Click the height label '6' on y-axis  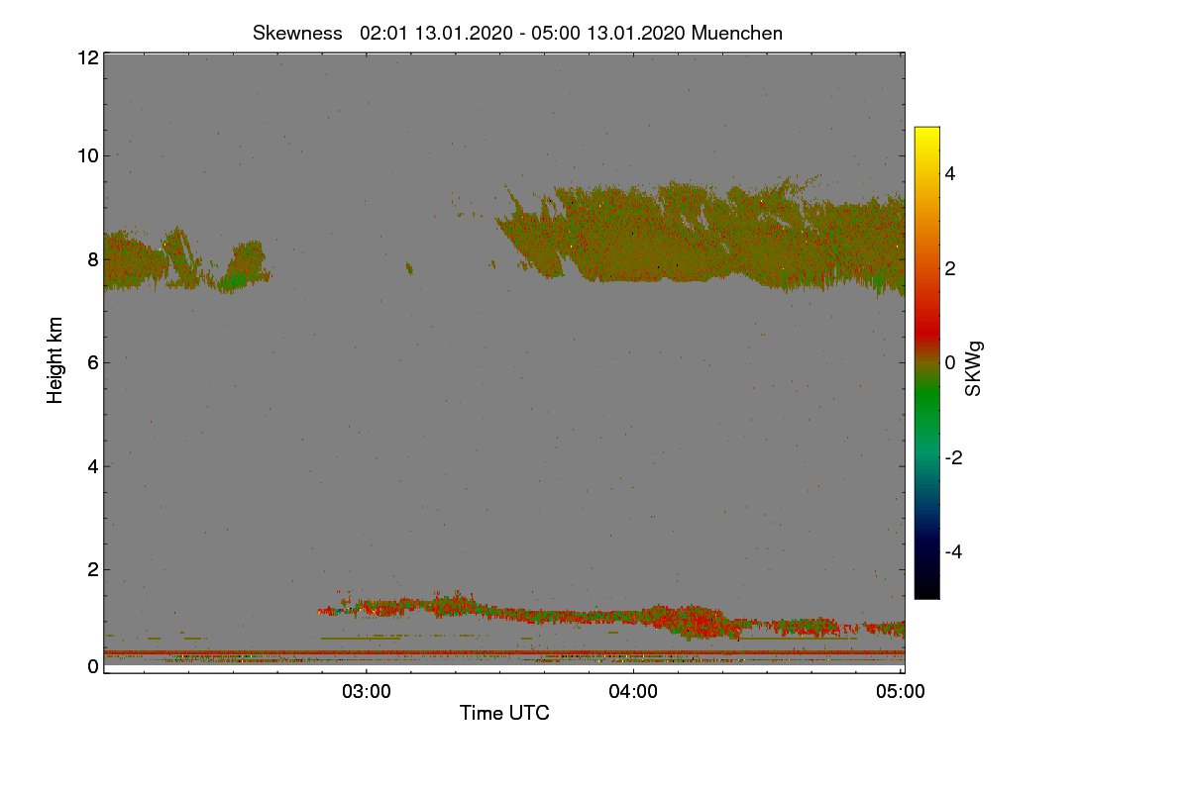pyautogui.click(x=93, y=362)
